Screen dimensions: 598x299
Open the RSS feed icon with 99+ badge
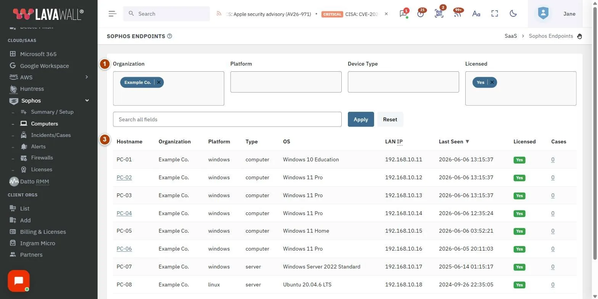[457, 14]
